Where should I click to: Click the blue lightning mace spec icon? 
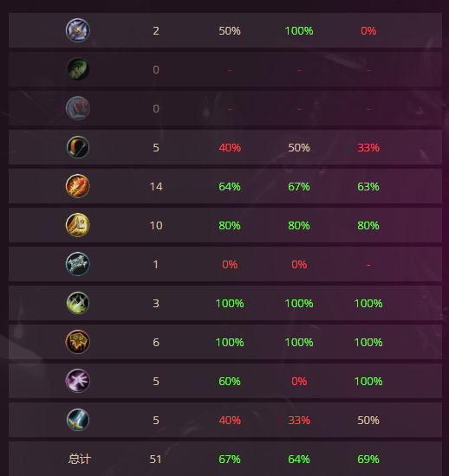click(x=78, y=30)
